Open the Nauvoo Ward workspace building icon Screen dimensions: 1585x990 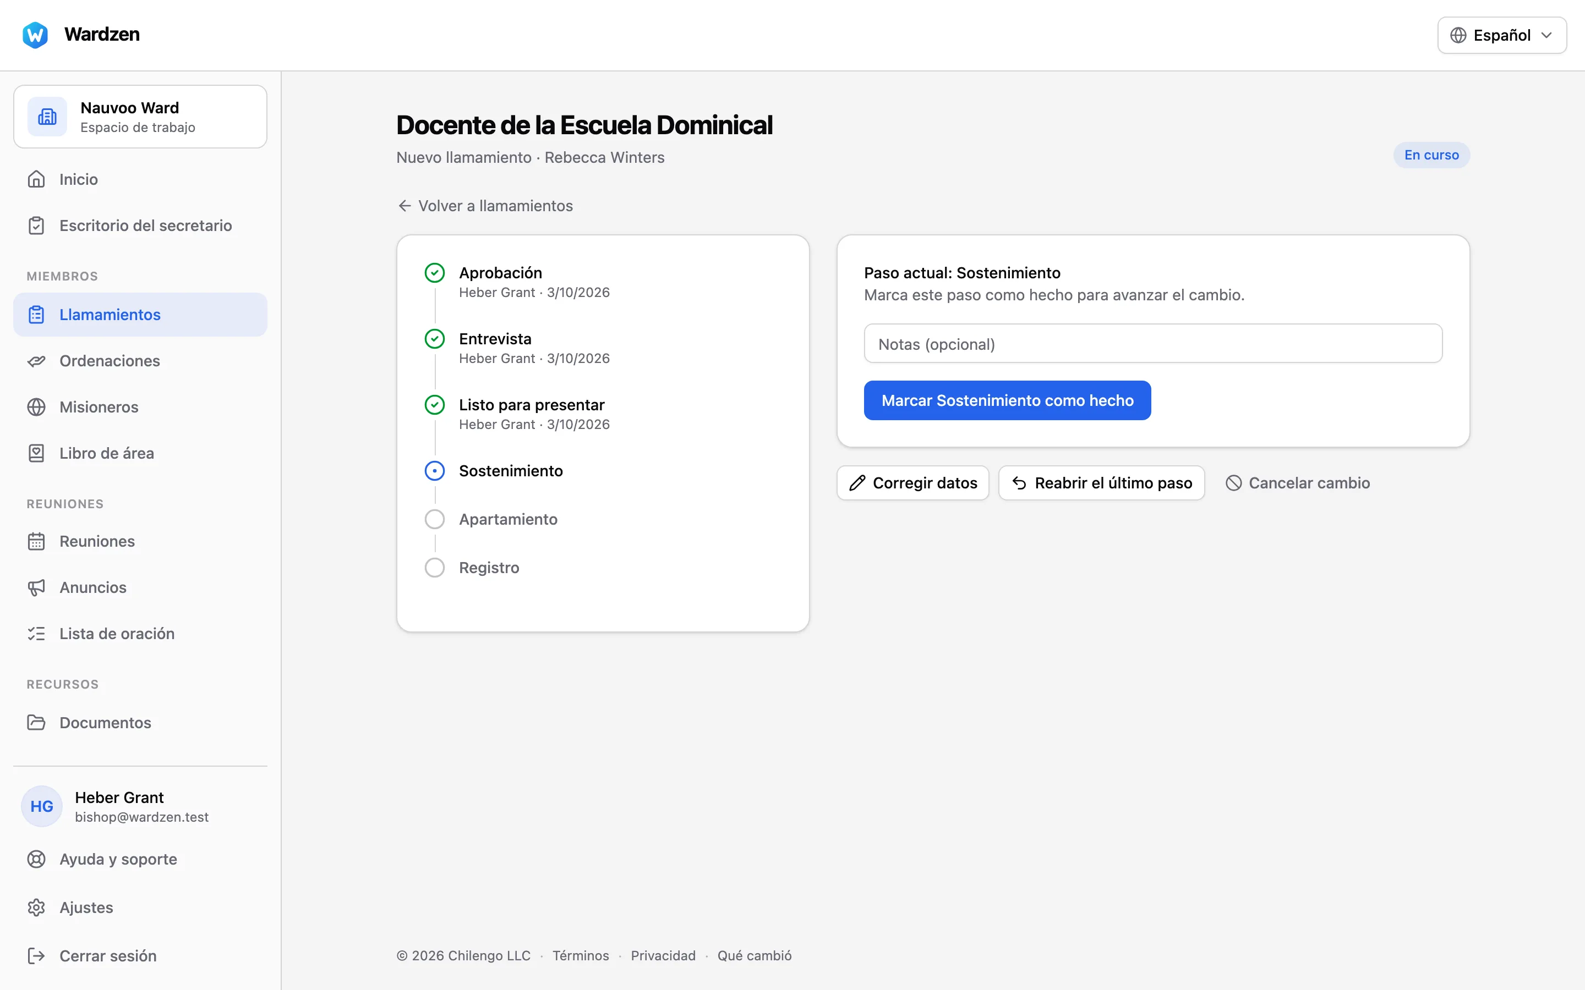(47, 117)
